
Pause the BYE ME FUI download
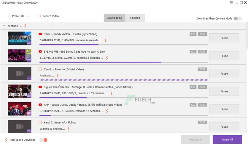[224, 56]
